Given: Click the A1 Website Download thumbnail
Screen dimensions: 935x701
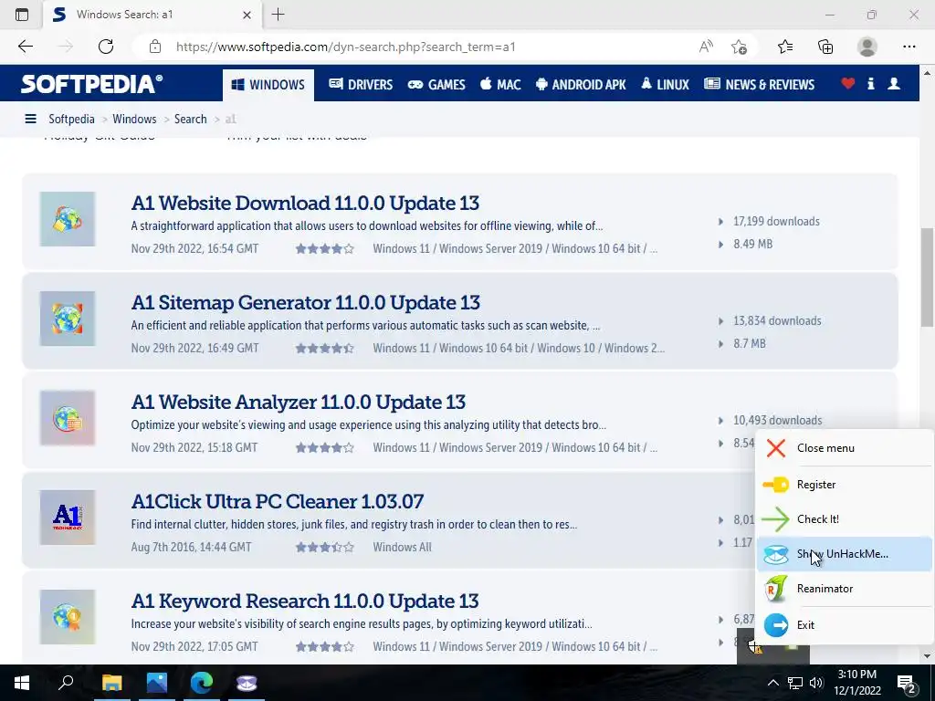Looking at the screenshot, I should tap(68, 219).
